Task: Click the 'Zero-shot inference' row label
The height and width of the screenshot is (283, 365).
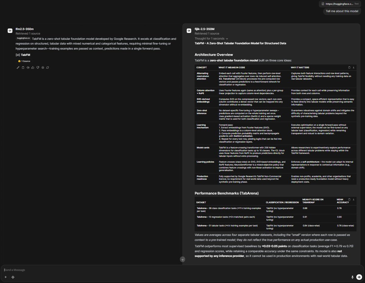Action: click(203, 112)
